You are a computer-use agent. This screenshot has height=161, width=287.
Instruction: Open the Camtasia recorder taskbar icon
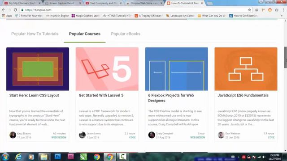click(123, 157)
